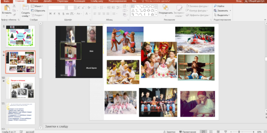Image resolution: width=267 pixels, height=133 pixels.
Task: Switch to the Дизайн tab
Action: 47,1
